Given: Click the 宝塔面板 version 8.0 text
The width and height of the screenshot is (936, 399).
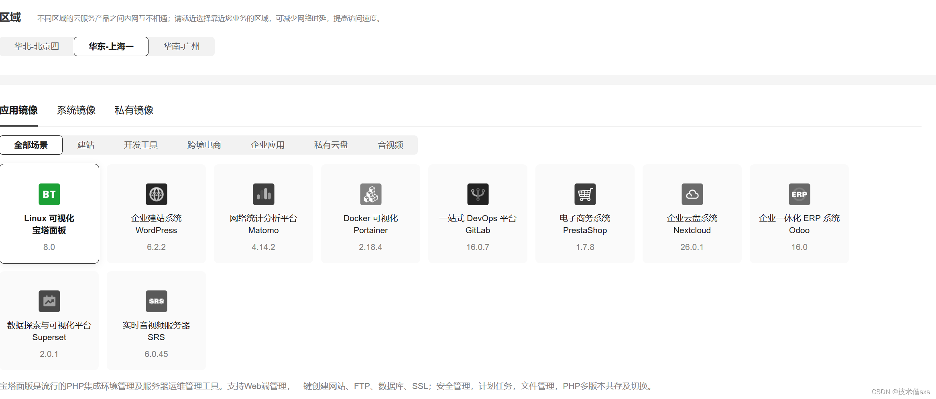Looking at the screenshot, I should coord(49,247).
